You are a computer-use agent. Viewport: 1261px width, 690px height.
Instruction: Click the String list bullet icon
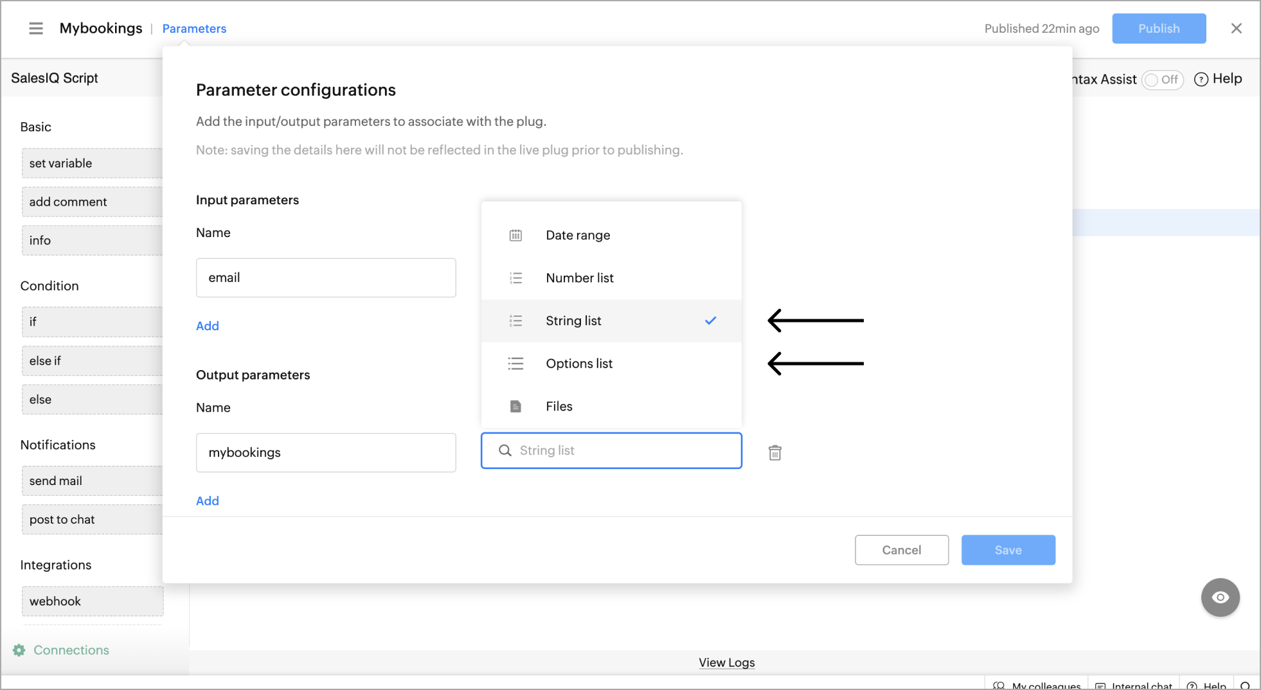[x=515, y=321]
